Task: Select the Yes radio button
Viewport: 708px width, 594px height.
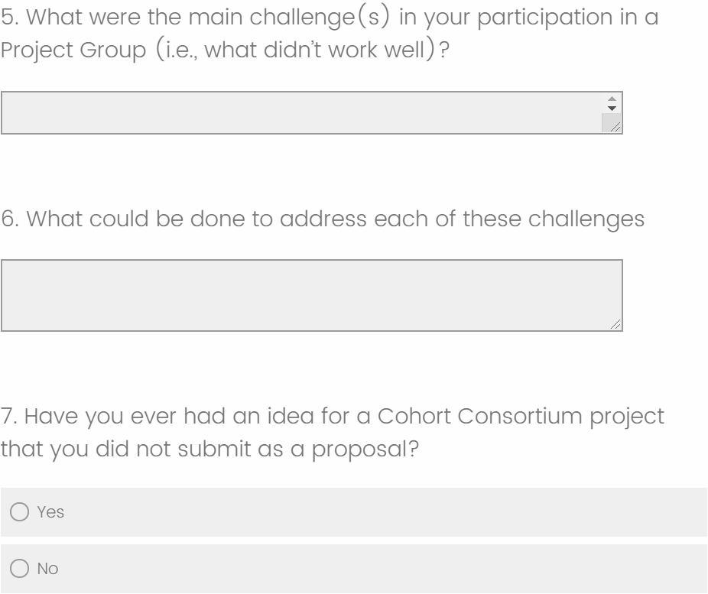Action: [18, 512]
